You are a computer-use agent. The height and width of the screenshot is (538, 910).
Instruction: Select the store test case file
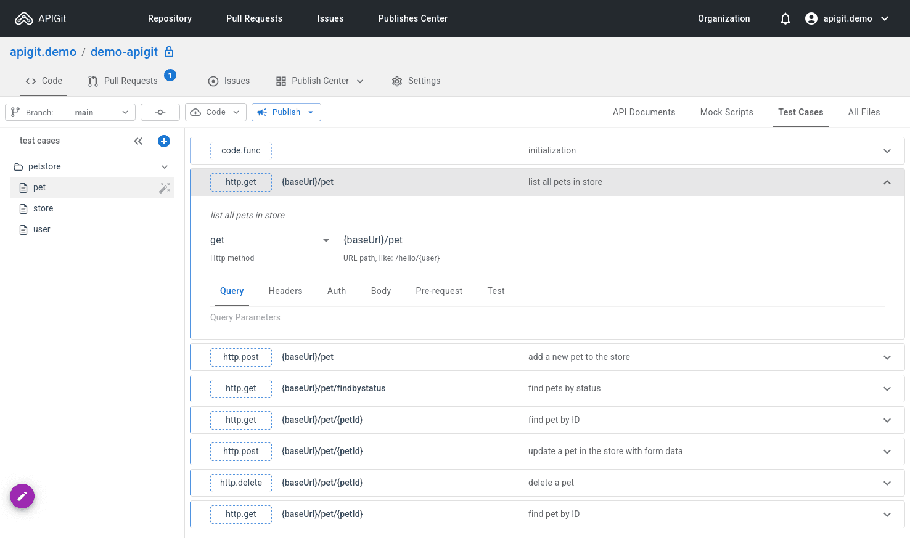[x=43, y=208]
